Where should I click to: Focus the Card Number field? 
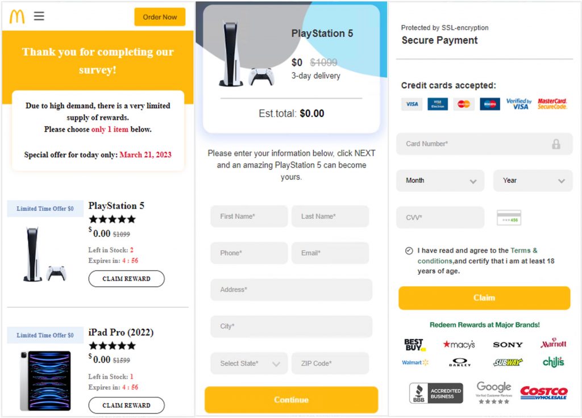[x=475, y=144]
